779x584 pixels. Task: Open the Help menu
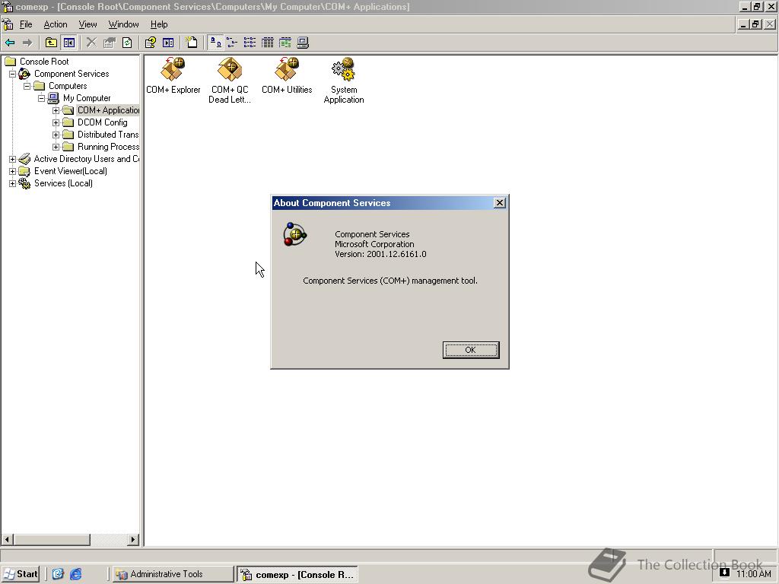coord(159,24)
